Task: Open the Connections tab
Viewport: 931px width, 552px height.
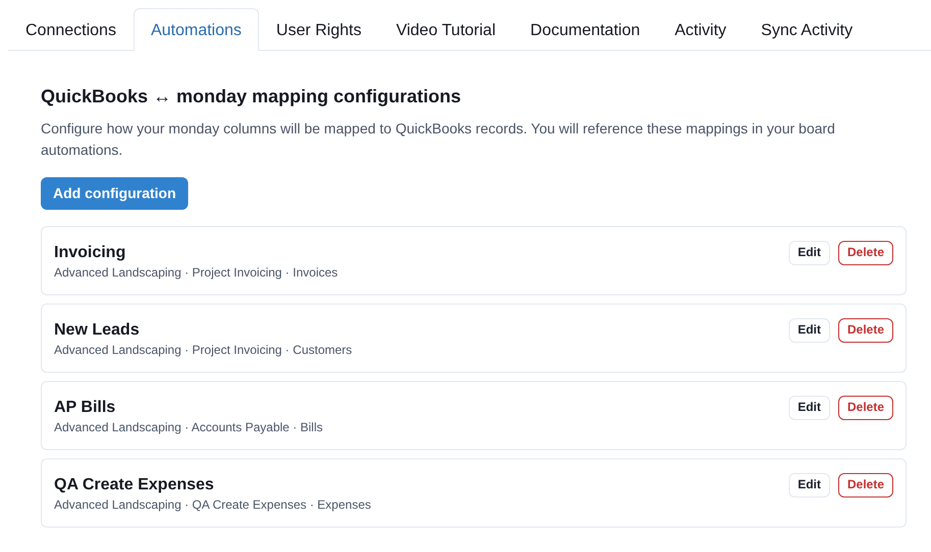Action: coord(71,30)
